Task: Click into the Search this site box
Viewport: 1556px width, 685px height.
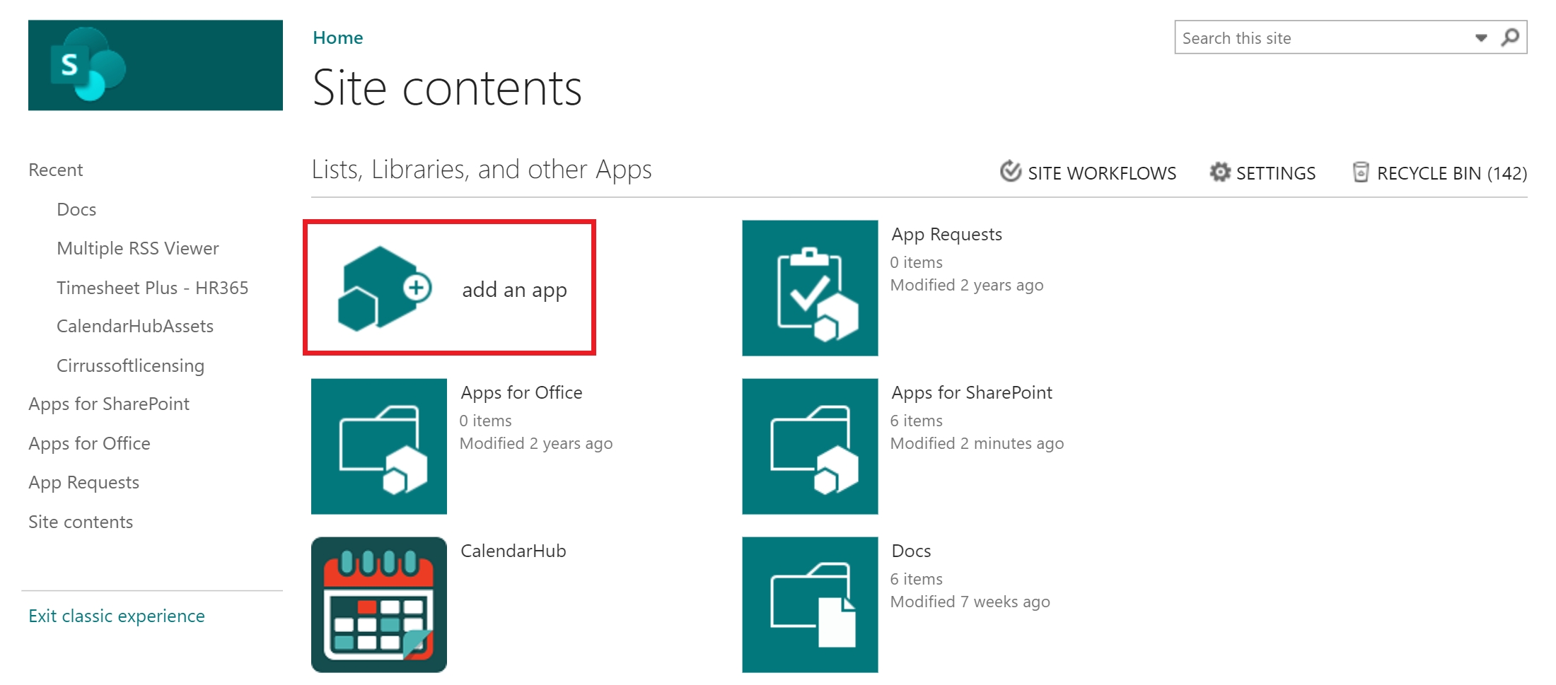Action: tap(1323, 38)
